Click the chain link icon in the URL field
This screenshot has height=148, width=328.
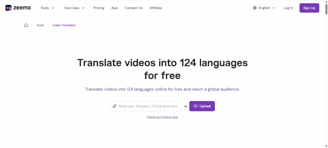(114, 106)
